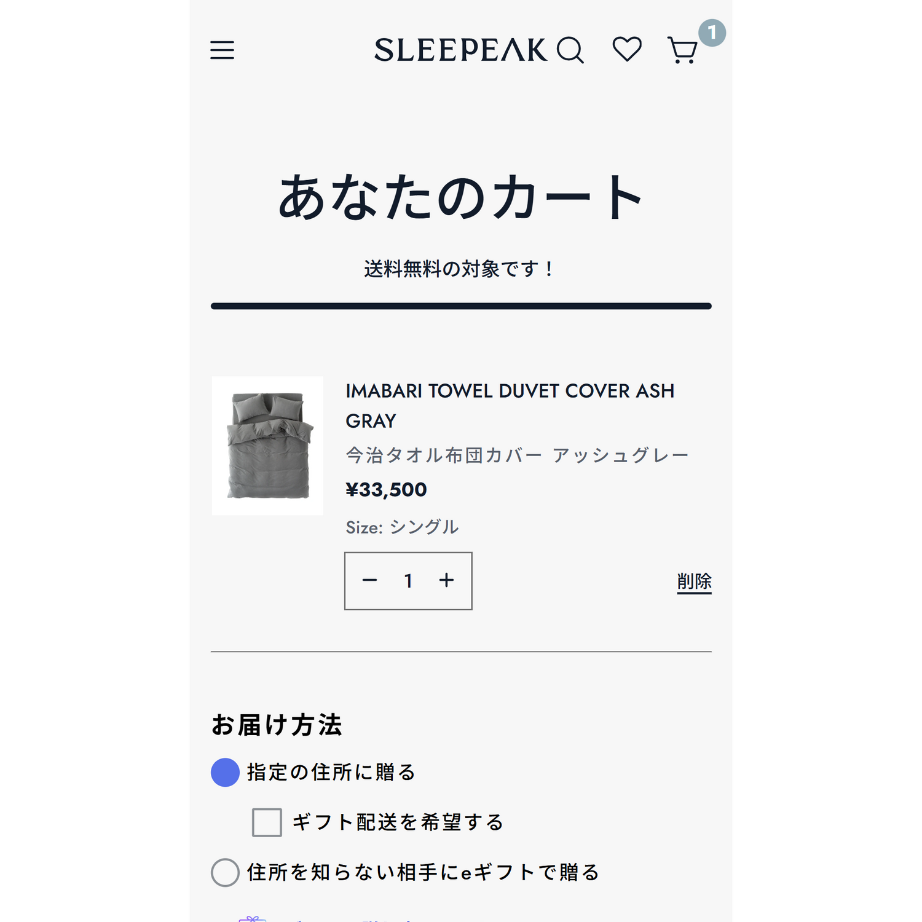Click the quantity selector box
922x922 pixels.
point(408,580)
